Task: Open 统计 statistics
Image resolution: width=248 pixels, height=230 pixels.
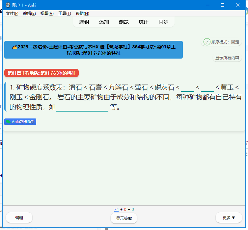Action: pyautogui.click(x=144, y=22)
